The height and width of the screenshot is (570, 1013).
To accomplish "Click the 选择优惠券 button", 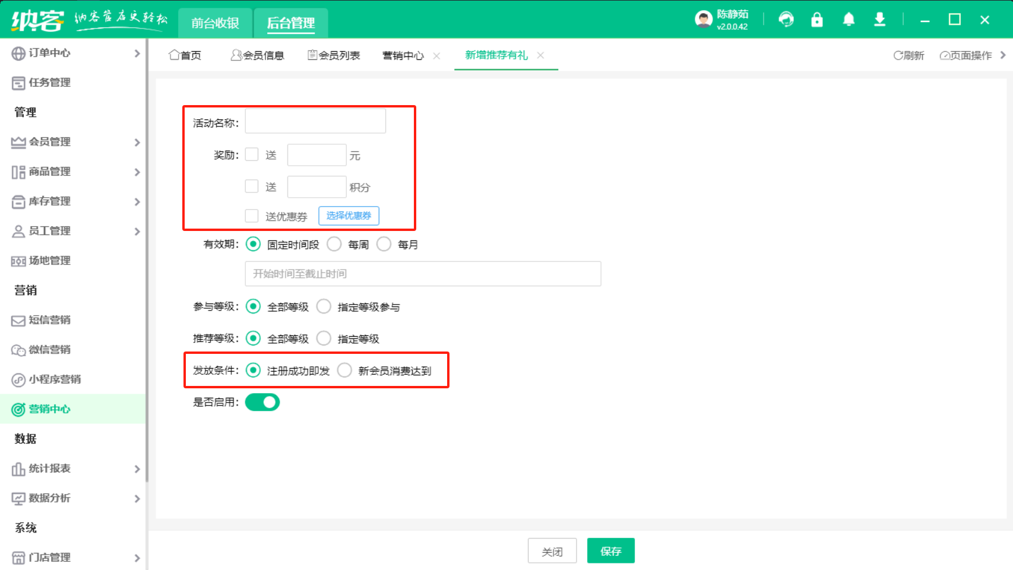I will tap(349, 216).
